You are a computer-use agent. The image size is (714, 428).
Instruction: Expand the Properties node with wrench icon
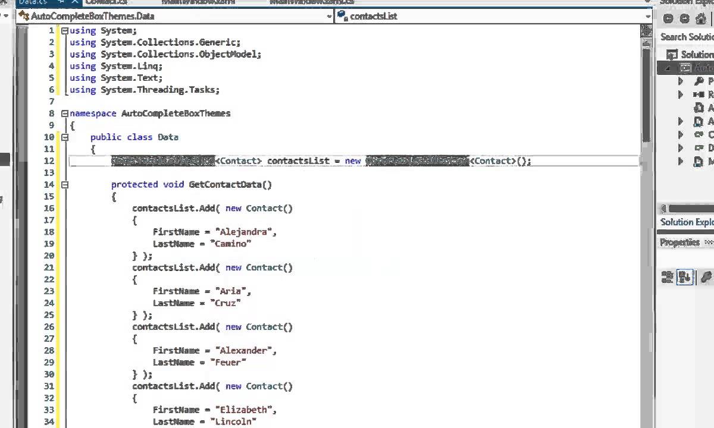[x=681, y=81]
